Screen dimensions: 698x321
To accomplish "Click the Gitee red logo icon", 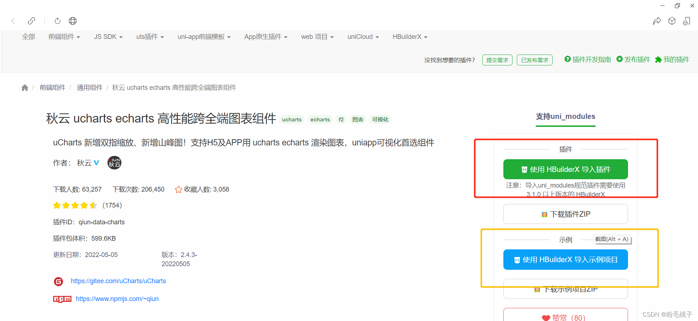I will pos(58,281).
